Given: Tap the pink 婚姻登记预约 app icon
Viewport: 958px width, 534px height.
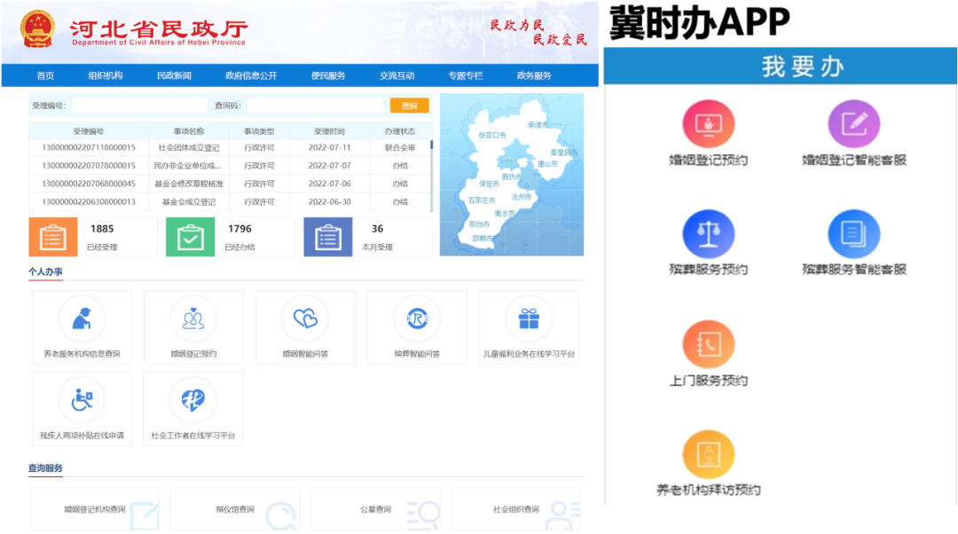Looking at the screenshot, I should coord(708,123).
